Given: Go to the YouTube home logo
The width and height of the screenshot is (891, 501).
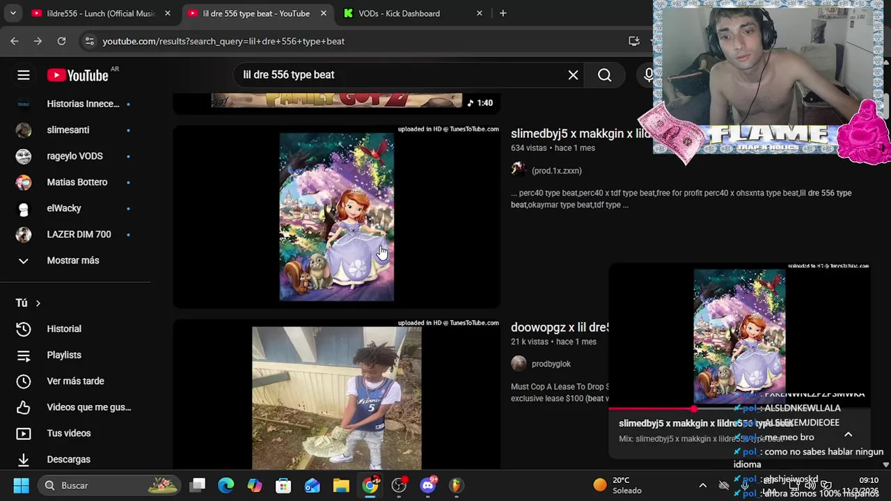Looking at the screenshot, I should click(x=77, y=75).
